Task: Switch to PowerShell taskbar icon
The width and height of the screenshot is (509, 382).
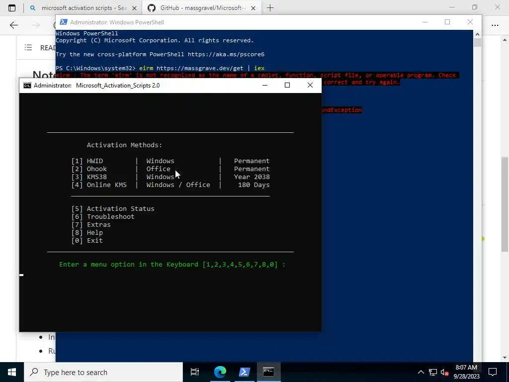Action: [244, 372]
